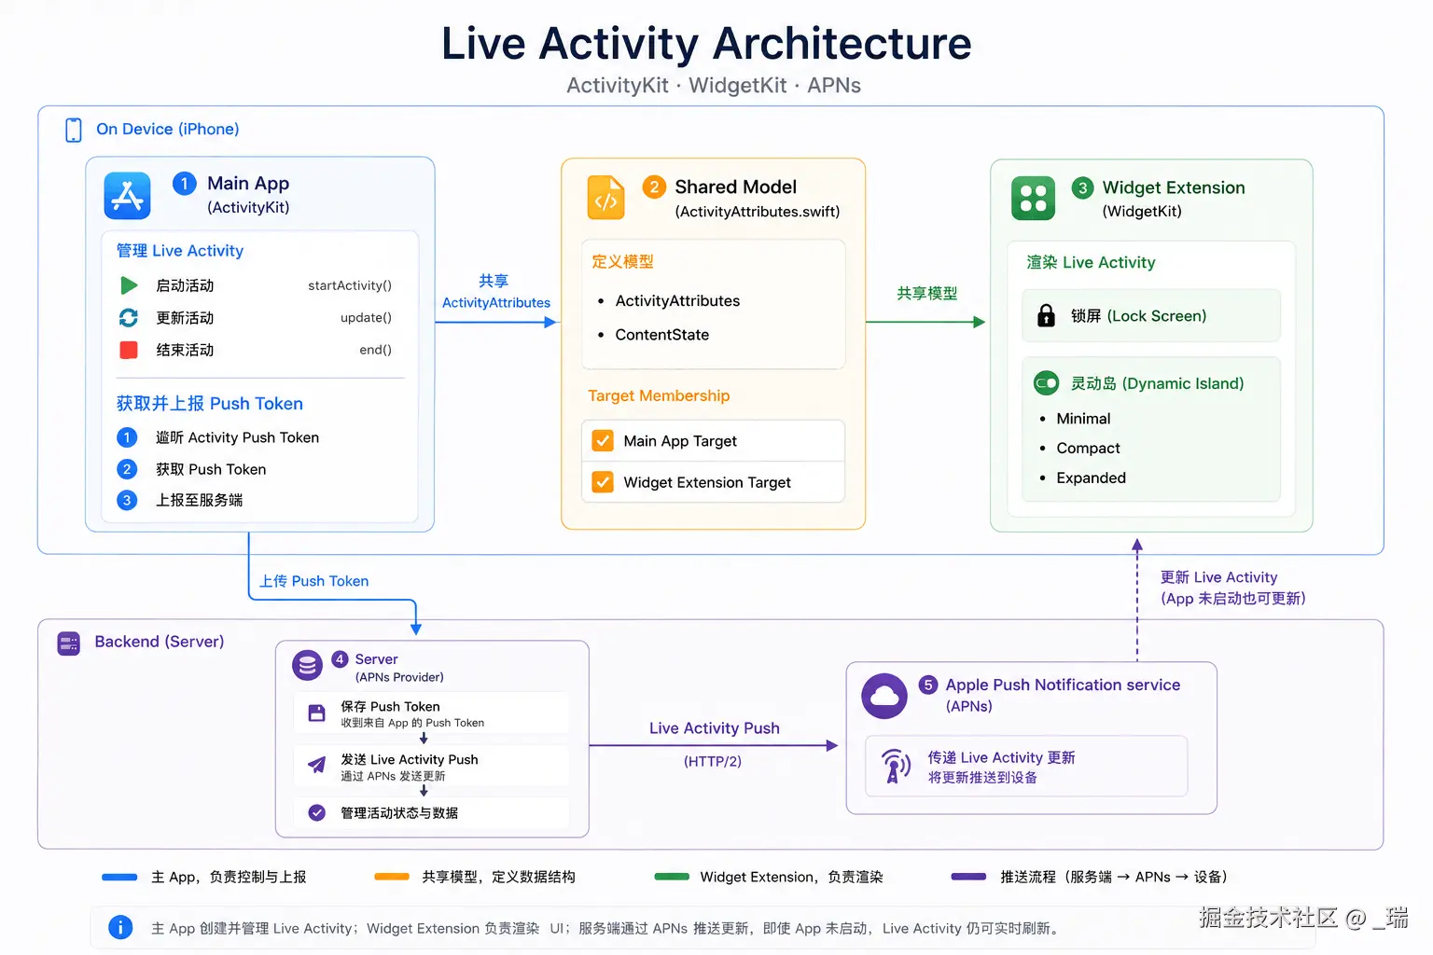Click the green grid icon for Widget Extension

pyautogui.click(x=1033, y=198)
